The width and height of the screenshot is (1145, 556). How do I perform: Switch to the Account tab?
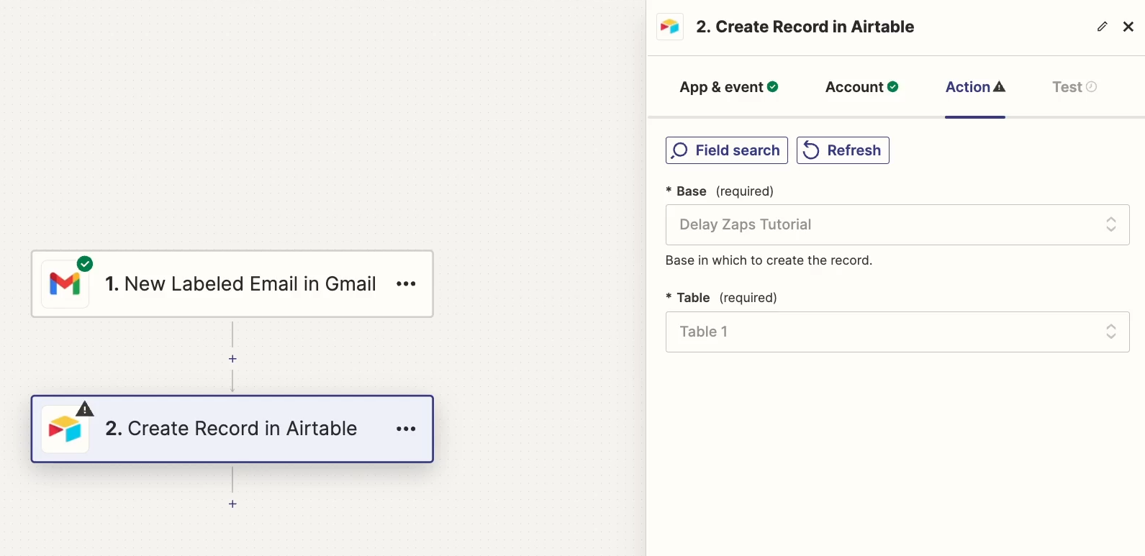(x=861, y=87)
